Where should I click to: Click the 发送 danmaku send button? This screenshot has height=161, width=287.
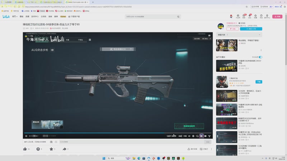click(208, 142)
